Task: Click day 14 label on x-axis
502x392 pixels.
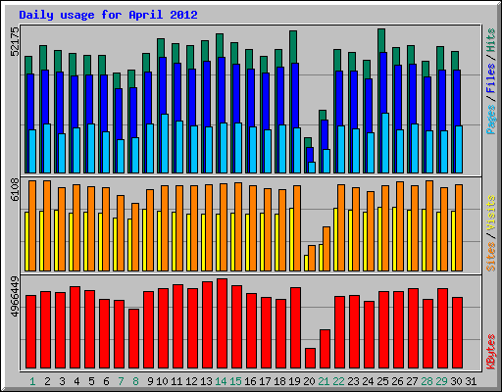Action: click(221, 381)
